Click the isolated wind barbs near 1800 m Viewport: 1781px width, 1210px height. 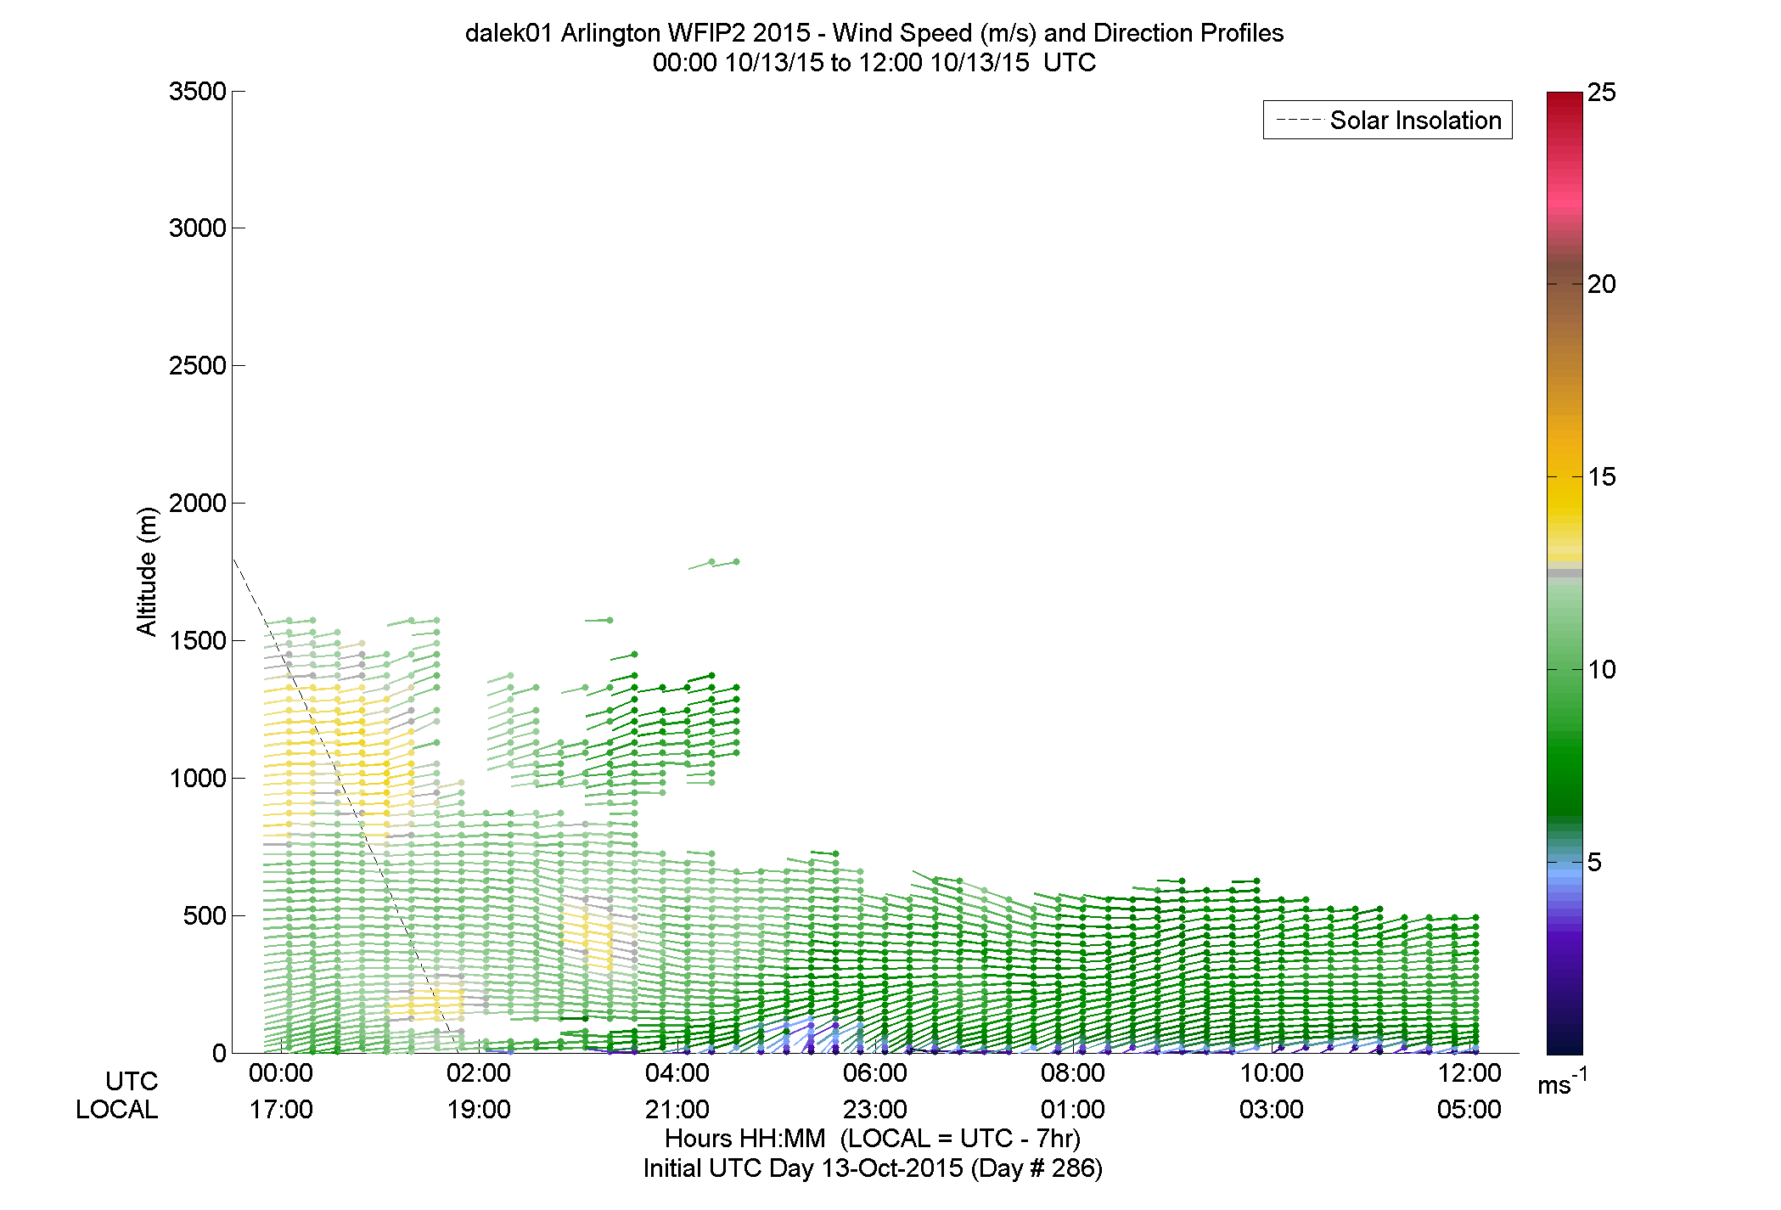[714, 564]
